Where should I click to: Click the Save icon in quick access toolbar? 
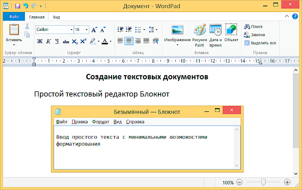[17, 6]
